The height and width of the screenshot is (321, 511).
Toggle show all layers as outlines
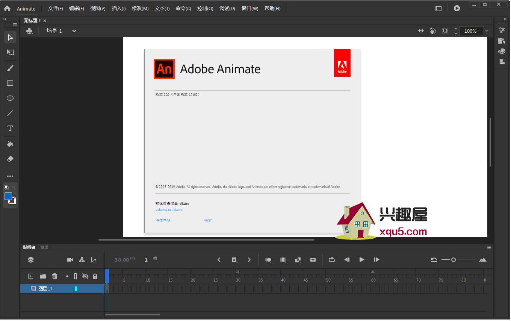[76, 276]
